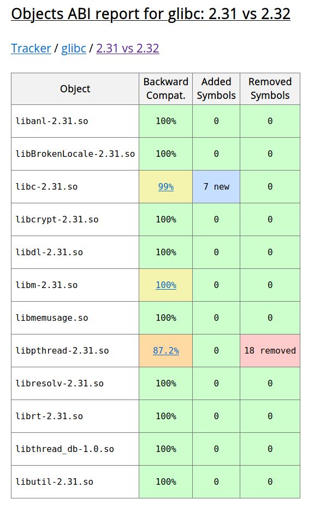Screen dimensions: 332x505
Task: Click the Objects ABI report page heading
Action: click(x=151, y=14)
